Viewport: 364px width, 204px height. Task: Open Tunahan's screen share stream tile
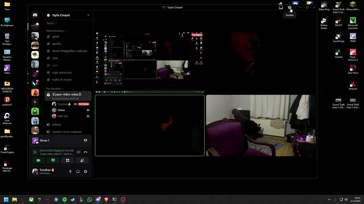pyautogui.click(x=150, y=63)
